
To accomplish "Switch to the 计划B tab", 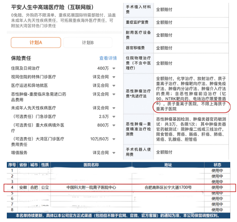I will pyautogui.click(x=88, y=42).
